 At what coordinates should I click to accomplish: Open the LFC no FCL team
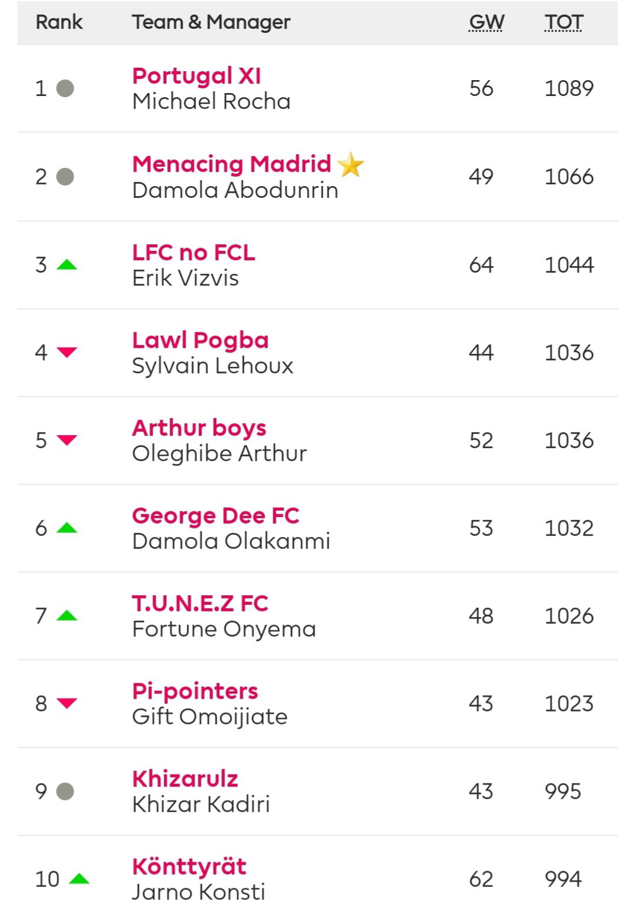click(x=194, y=252)
